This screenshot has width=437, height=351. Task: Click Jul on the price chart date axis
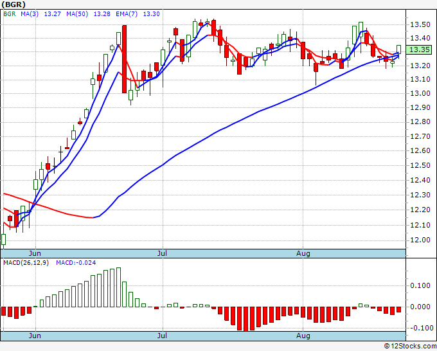162,253
